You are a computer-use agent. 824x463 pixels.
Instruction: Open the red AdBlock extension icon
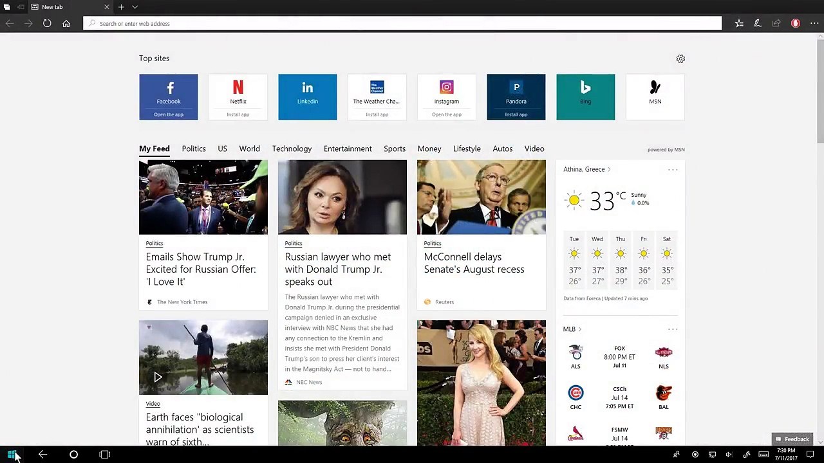tap(796, 23)
